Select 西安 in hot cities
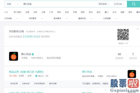The image size is (140, 93). coord(83,12)
